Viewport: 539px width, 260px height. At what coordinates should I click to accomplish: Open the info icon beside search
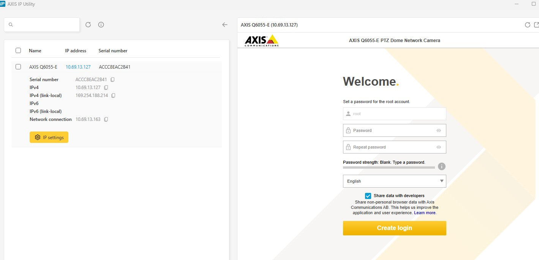pyautogui.click(x=101, y=25)
